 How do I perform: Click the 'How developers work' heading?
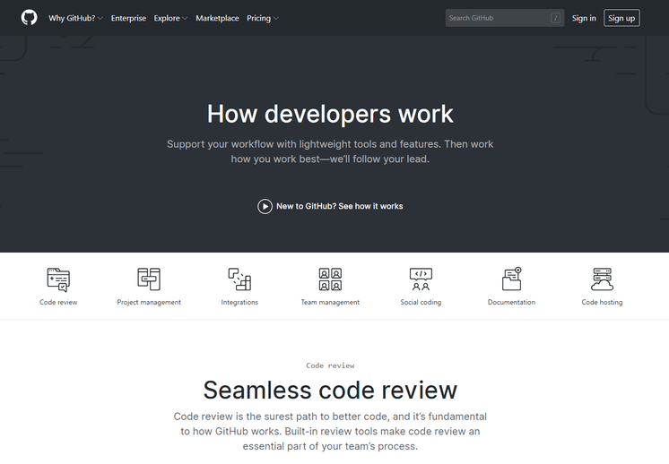point(330,114)
